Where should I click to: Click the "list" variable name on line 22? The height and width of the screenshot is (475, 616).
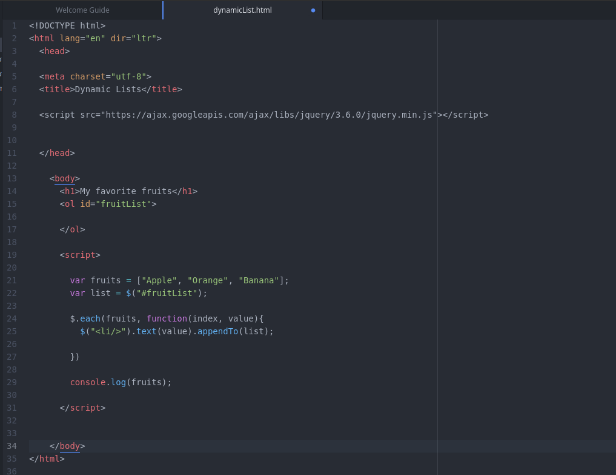tap(101, 293)
